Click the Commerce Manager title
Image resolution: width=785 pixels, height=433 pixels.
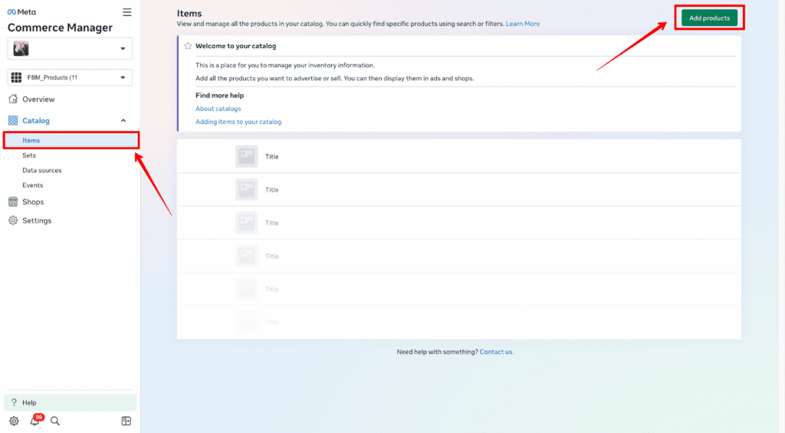pos(60,28)
